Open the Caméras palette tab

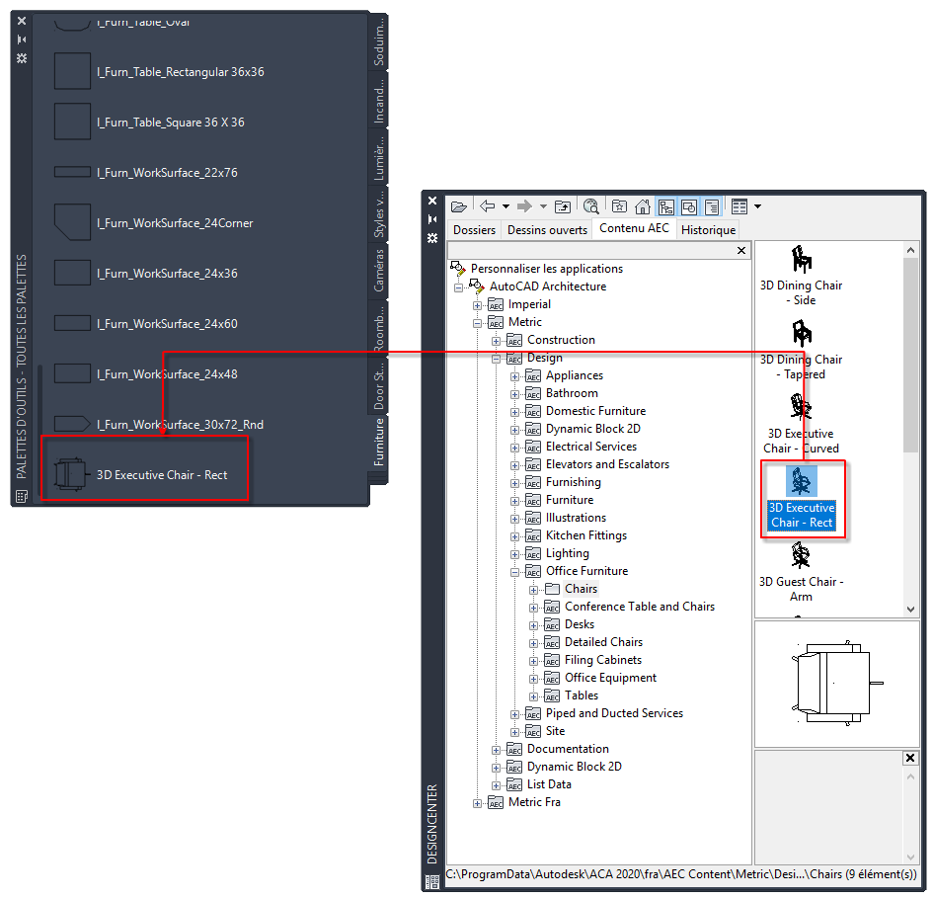[378, 271]
